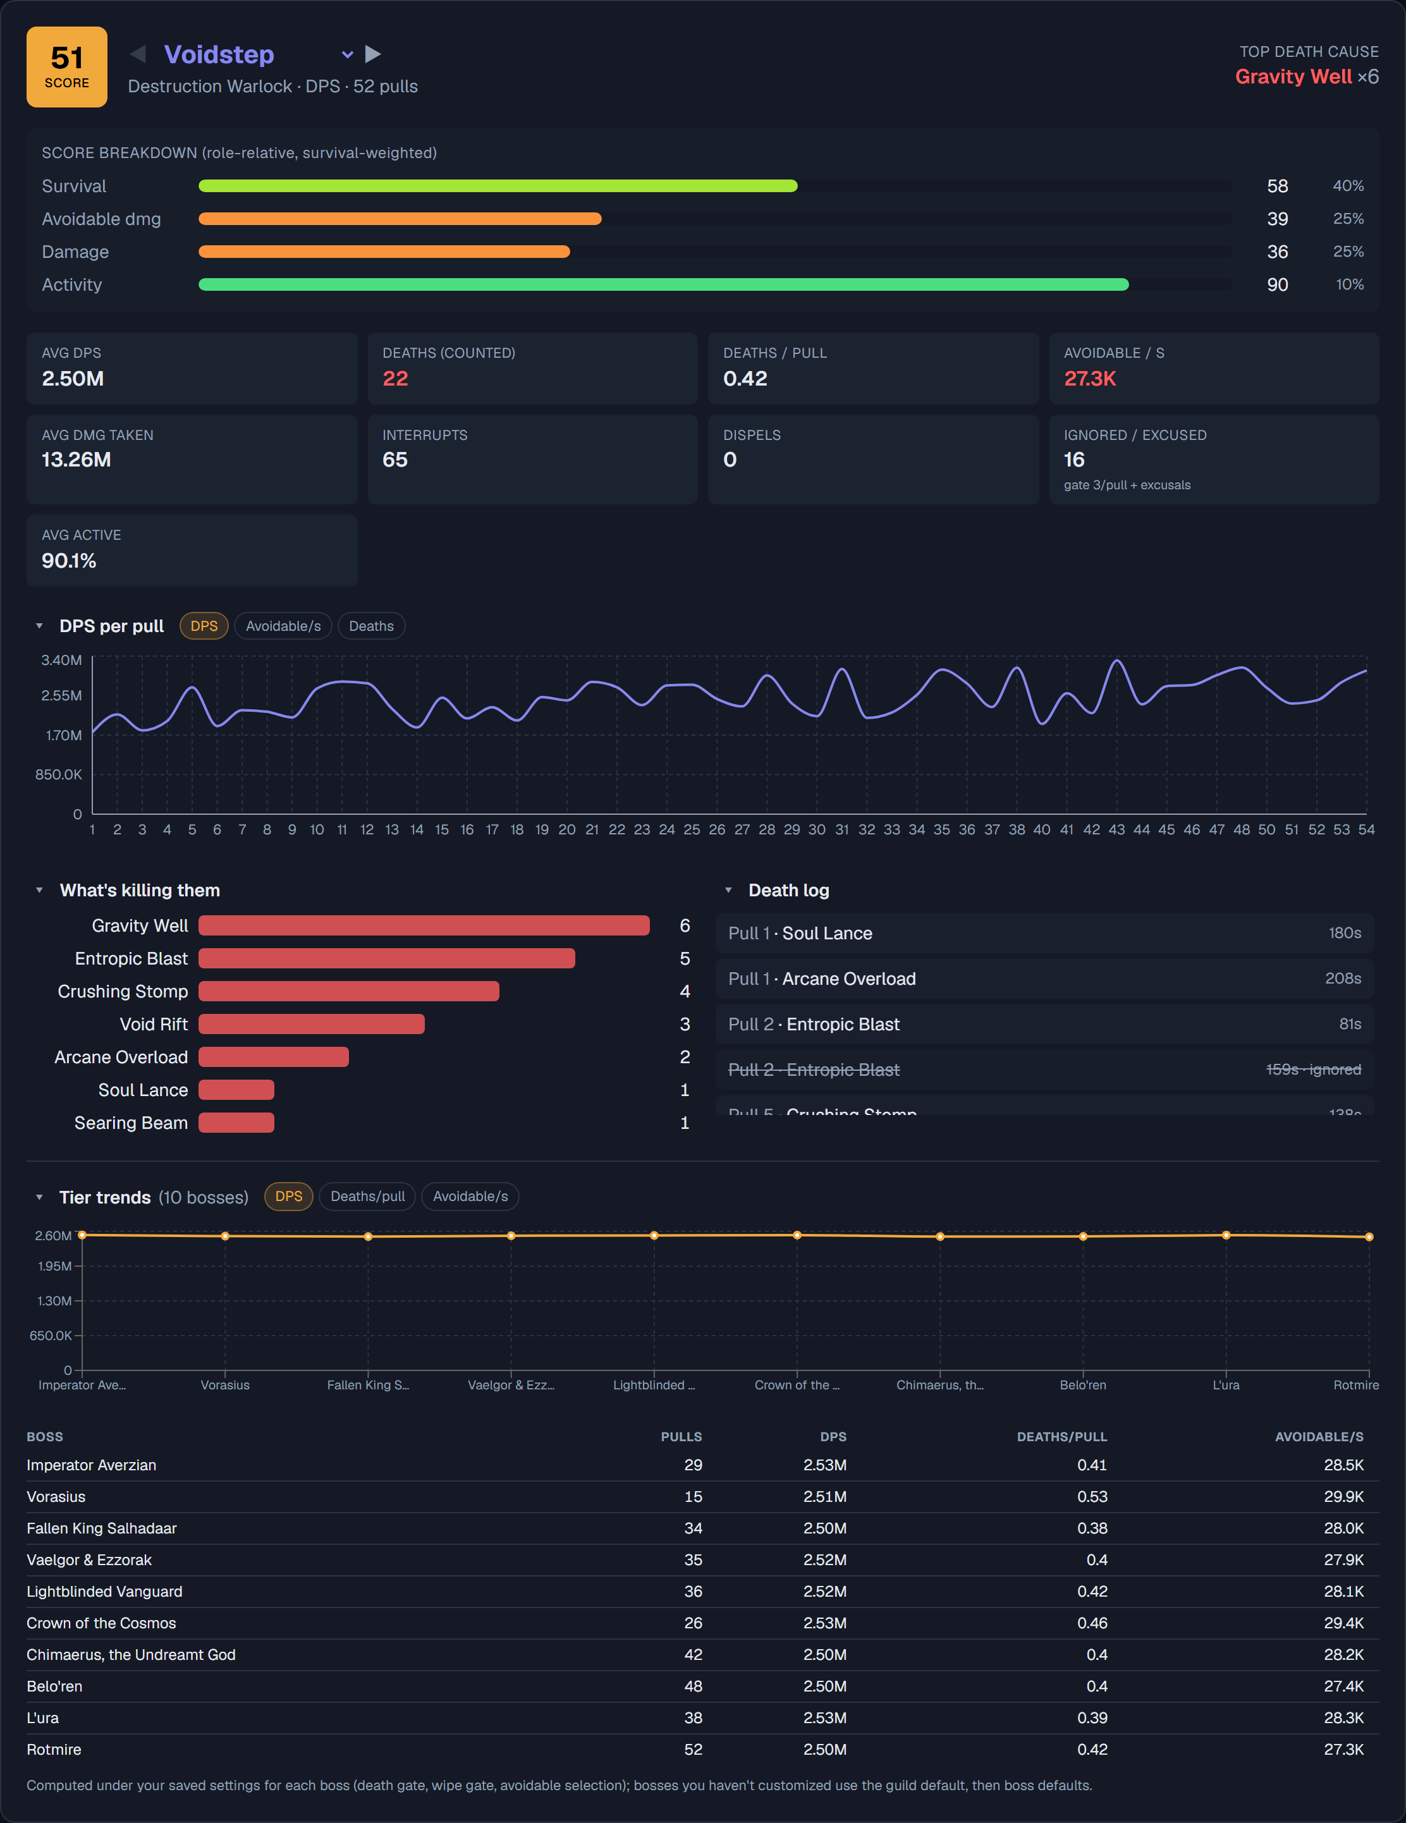Sort table by AVOIDABLE/S column header

(1319, 1437)
